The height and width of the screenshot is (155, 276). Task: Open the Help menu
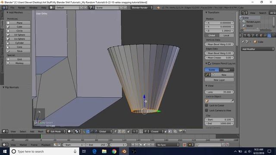(44, 8)
